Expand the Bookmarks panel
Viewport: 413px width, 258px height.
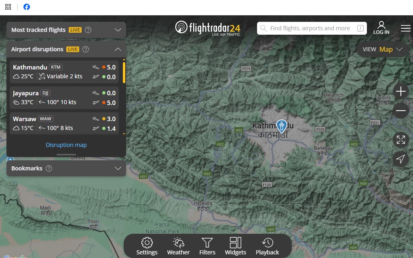click(118, 168)
